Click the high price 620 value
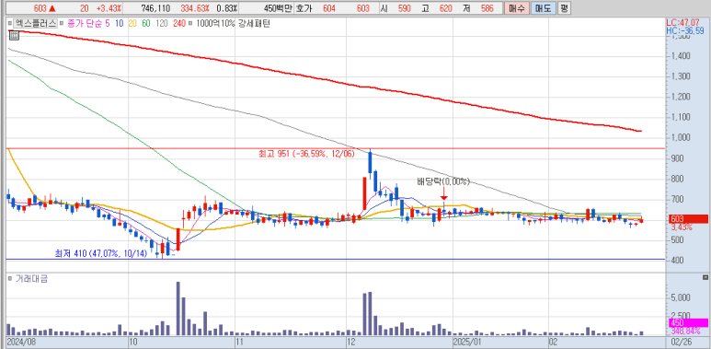The image size is (711, 349). click(445, 8)
